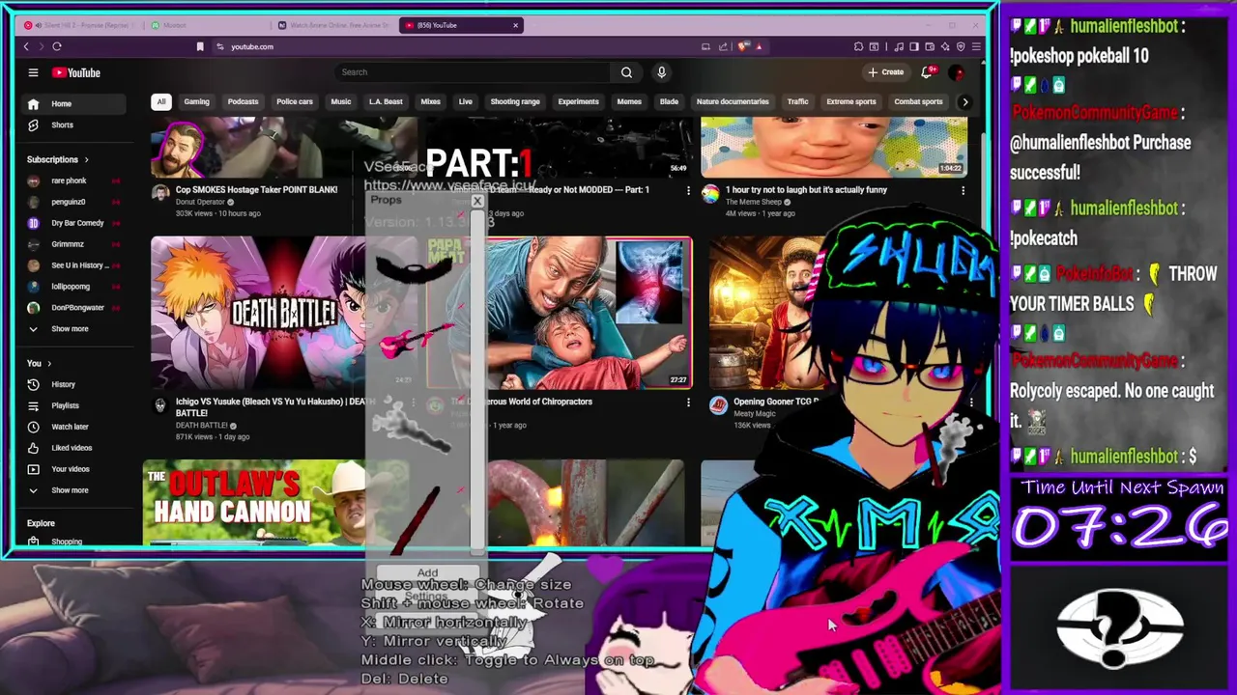Reload the browser page
This screenshot has width=1237, height=695.
click(57, 46)
